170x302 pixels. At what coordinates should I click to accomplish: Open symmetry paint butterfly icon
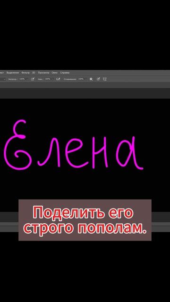(x=105, y=79)
